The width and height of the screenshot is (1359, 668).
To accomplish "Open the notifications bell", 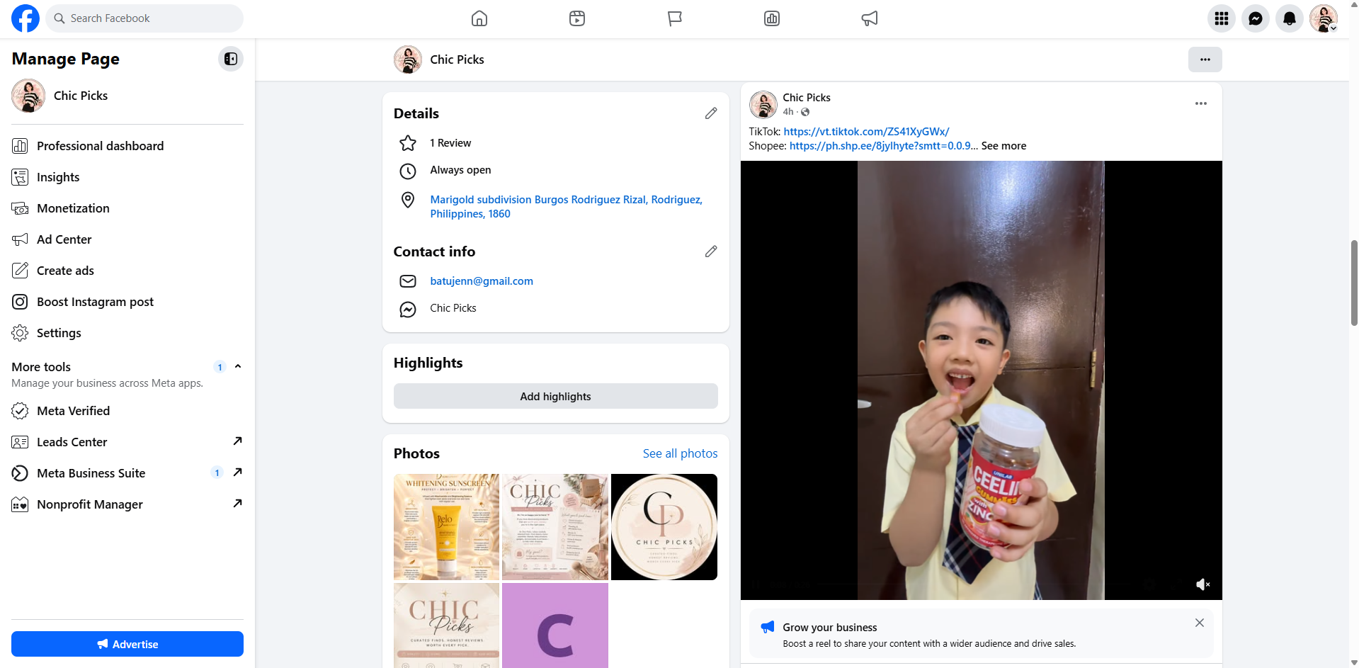I will click(x=1290, y=18).
